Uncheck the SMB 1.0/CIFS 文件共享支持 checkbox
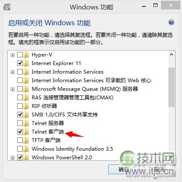The height and width of the screenshot is (182, 182). point(20,115)
